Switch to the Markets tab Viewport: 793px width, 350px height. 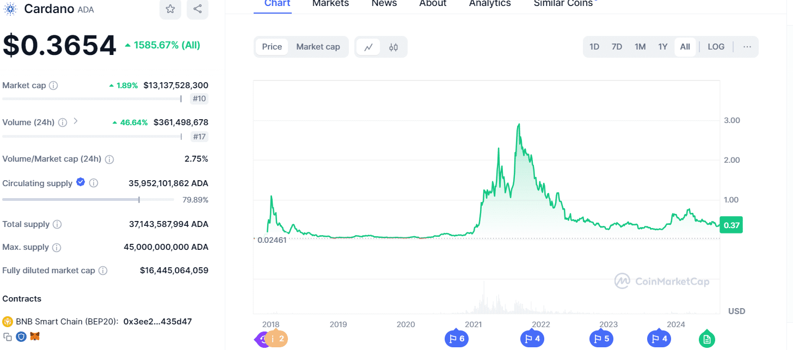coord(330,4)
